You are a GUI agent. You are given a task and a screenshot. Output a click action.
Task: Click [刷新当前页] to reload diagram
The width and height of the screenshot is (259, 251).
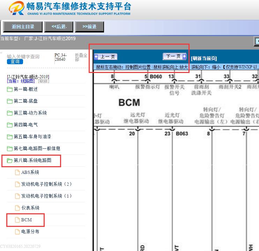click(x=204, y=58)
